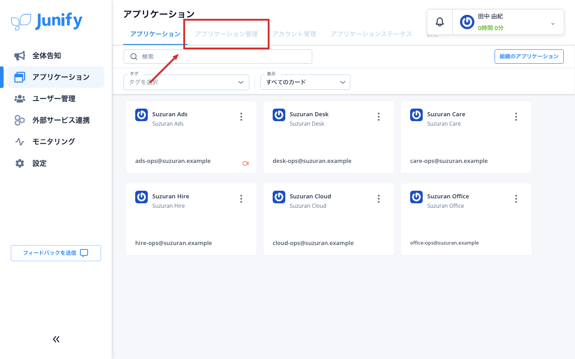Click the ads-ops@suzuran.example email
This screenshot has height=359, width=575.
[x=173, y=161]
